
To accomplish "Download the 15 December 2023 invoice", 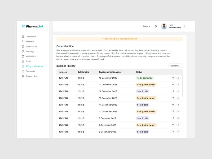I will pyautogui.click(x=178, y=98).
